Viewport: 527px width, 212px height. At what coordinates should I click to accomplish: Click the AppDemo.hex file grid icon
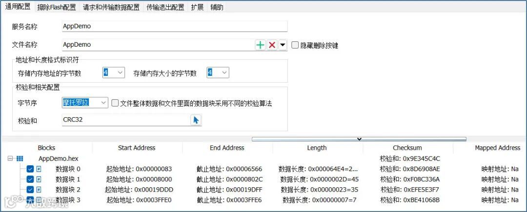(x=20, y=159)
